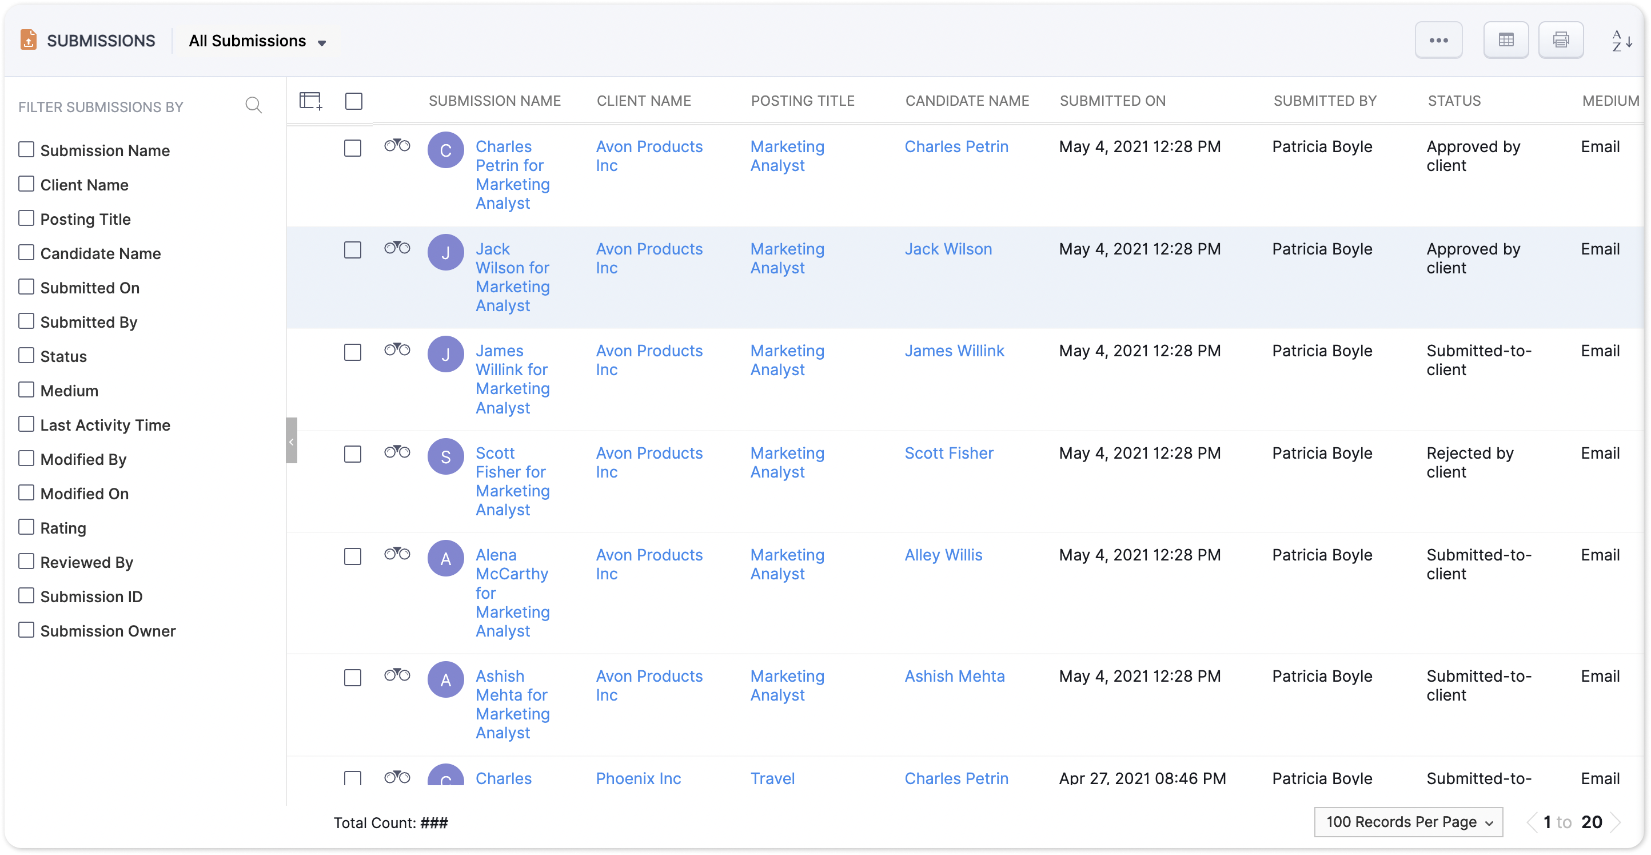Sort by the Submitted On column header
This screenshot has height=855, width=1651.
[1112, 101]
